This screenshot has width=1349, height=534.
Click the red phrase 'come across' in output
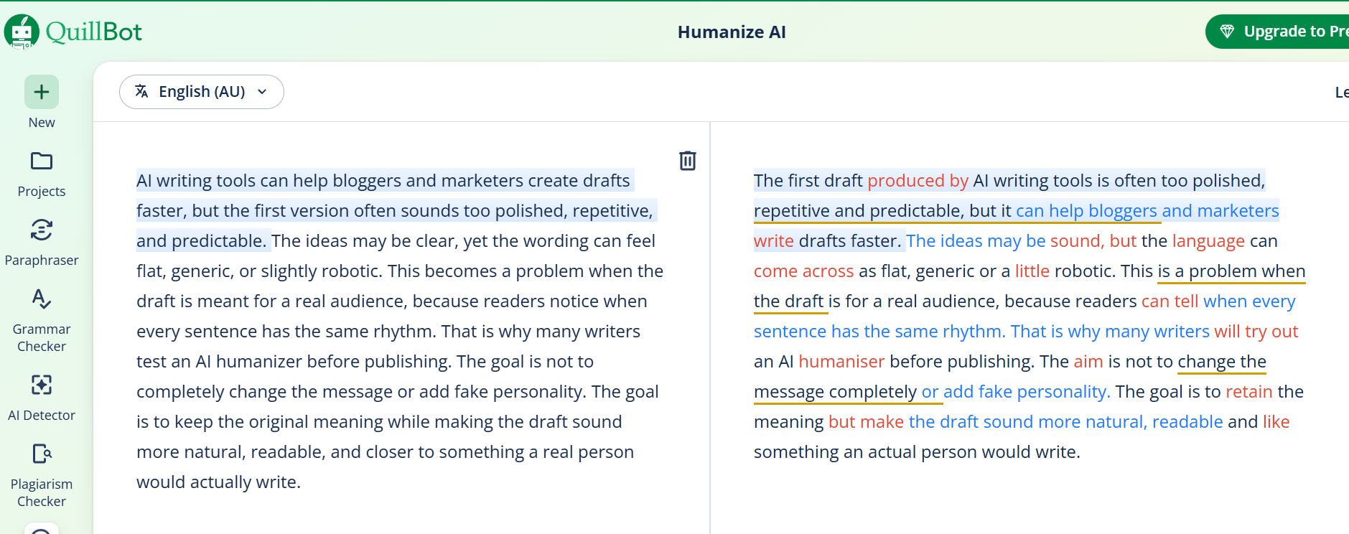tap(803, 271)
